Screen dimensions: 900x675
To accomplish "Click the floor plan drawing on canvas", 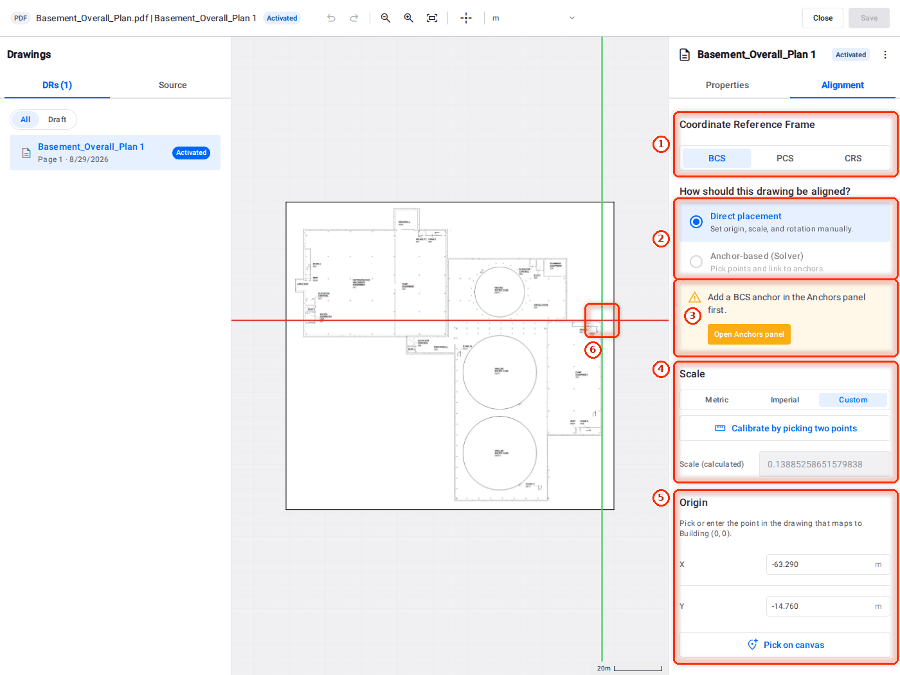I will (x=450, y=356).
